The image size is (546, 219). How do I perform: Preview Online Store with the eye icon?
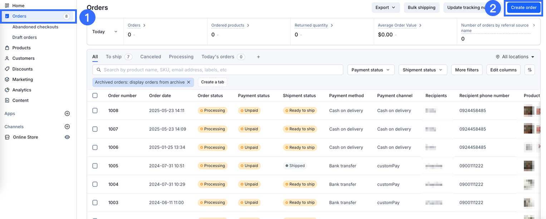tap(67, 137)
